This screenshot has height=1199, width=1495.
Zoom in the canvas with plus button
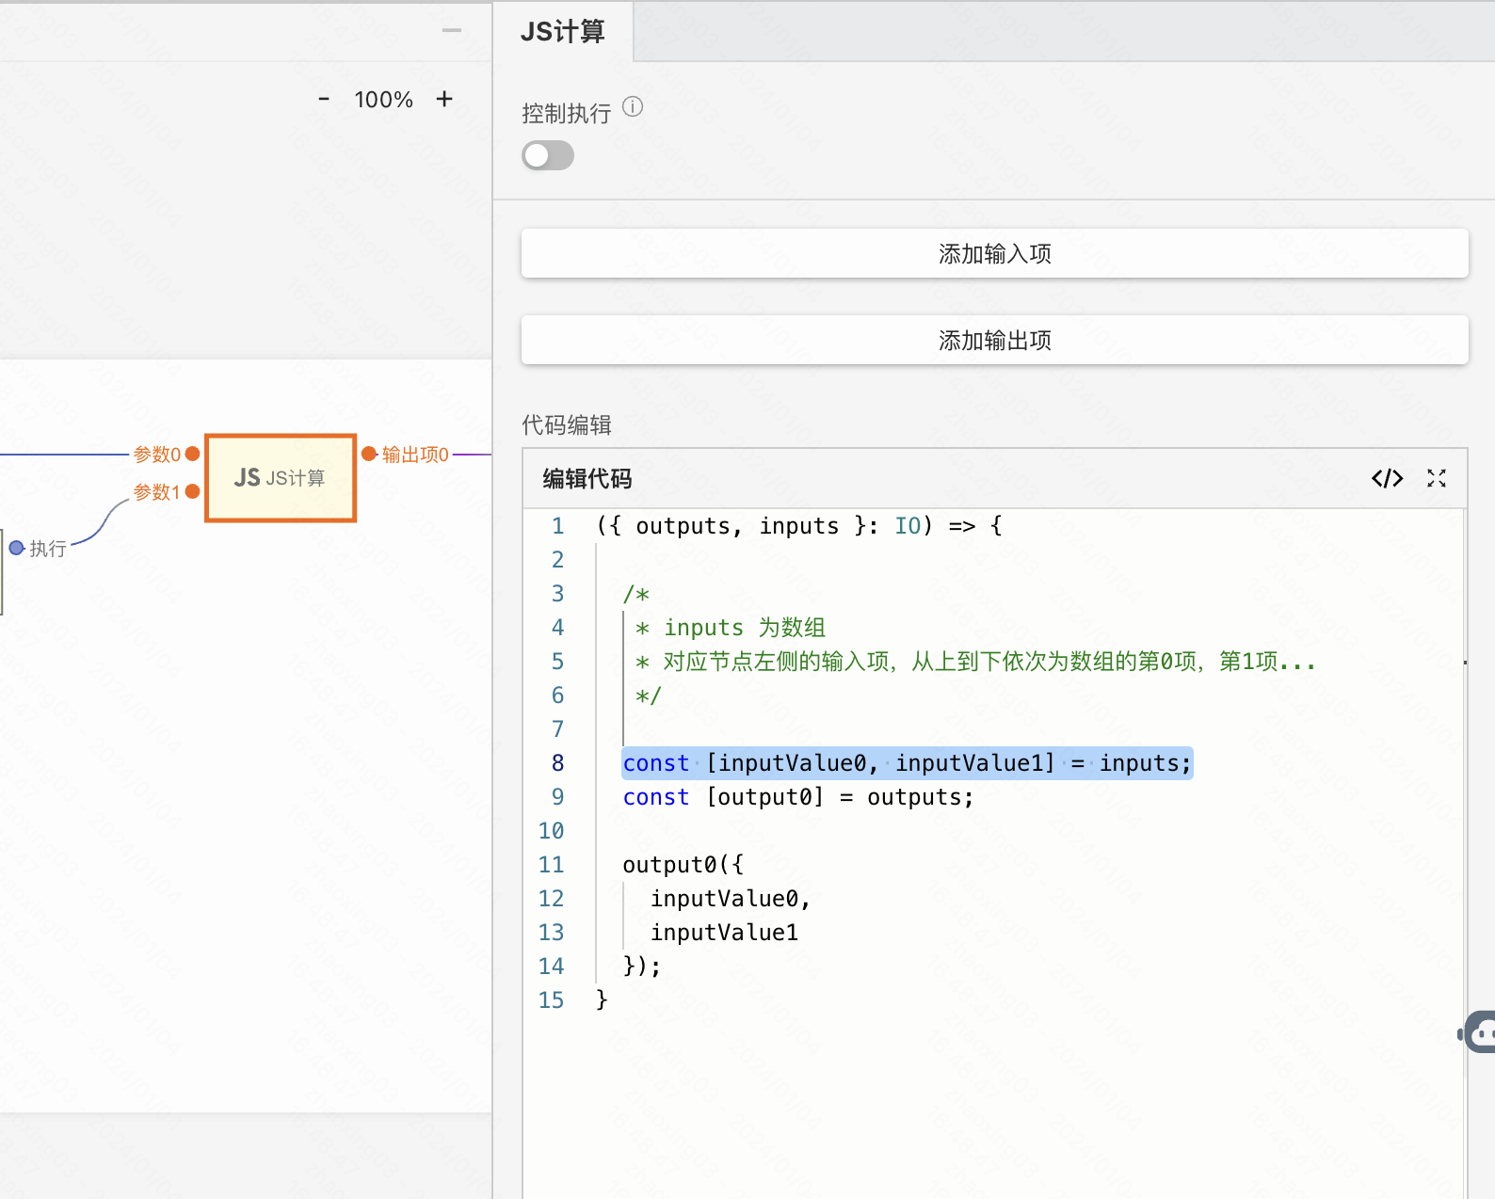[x=444, y=99]
